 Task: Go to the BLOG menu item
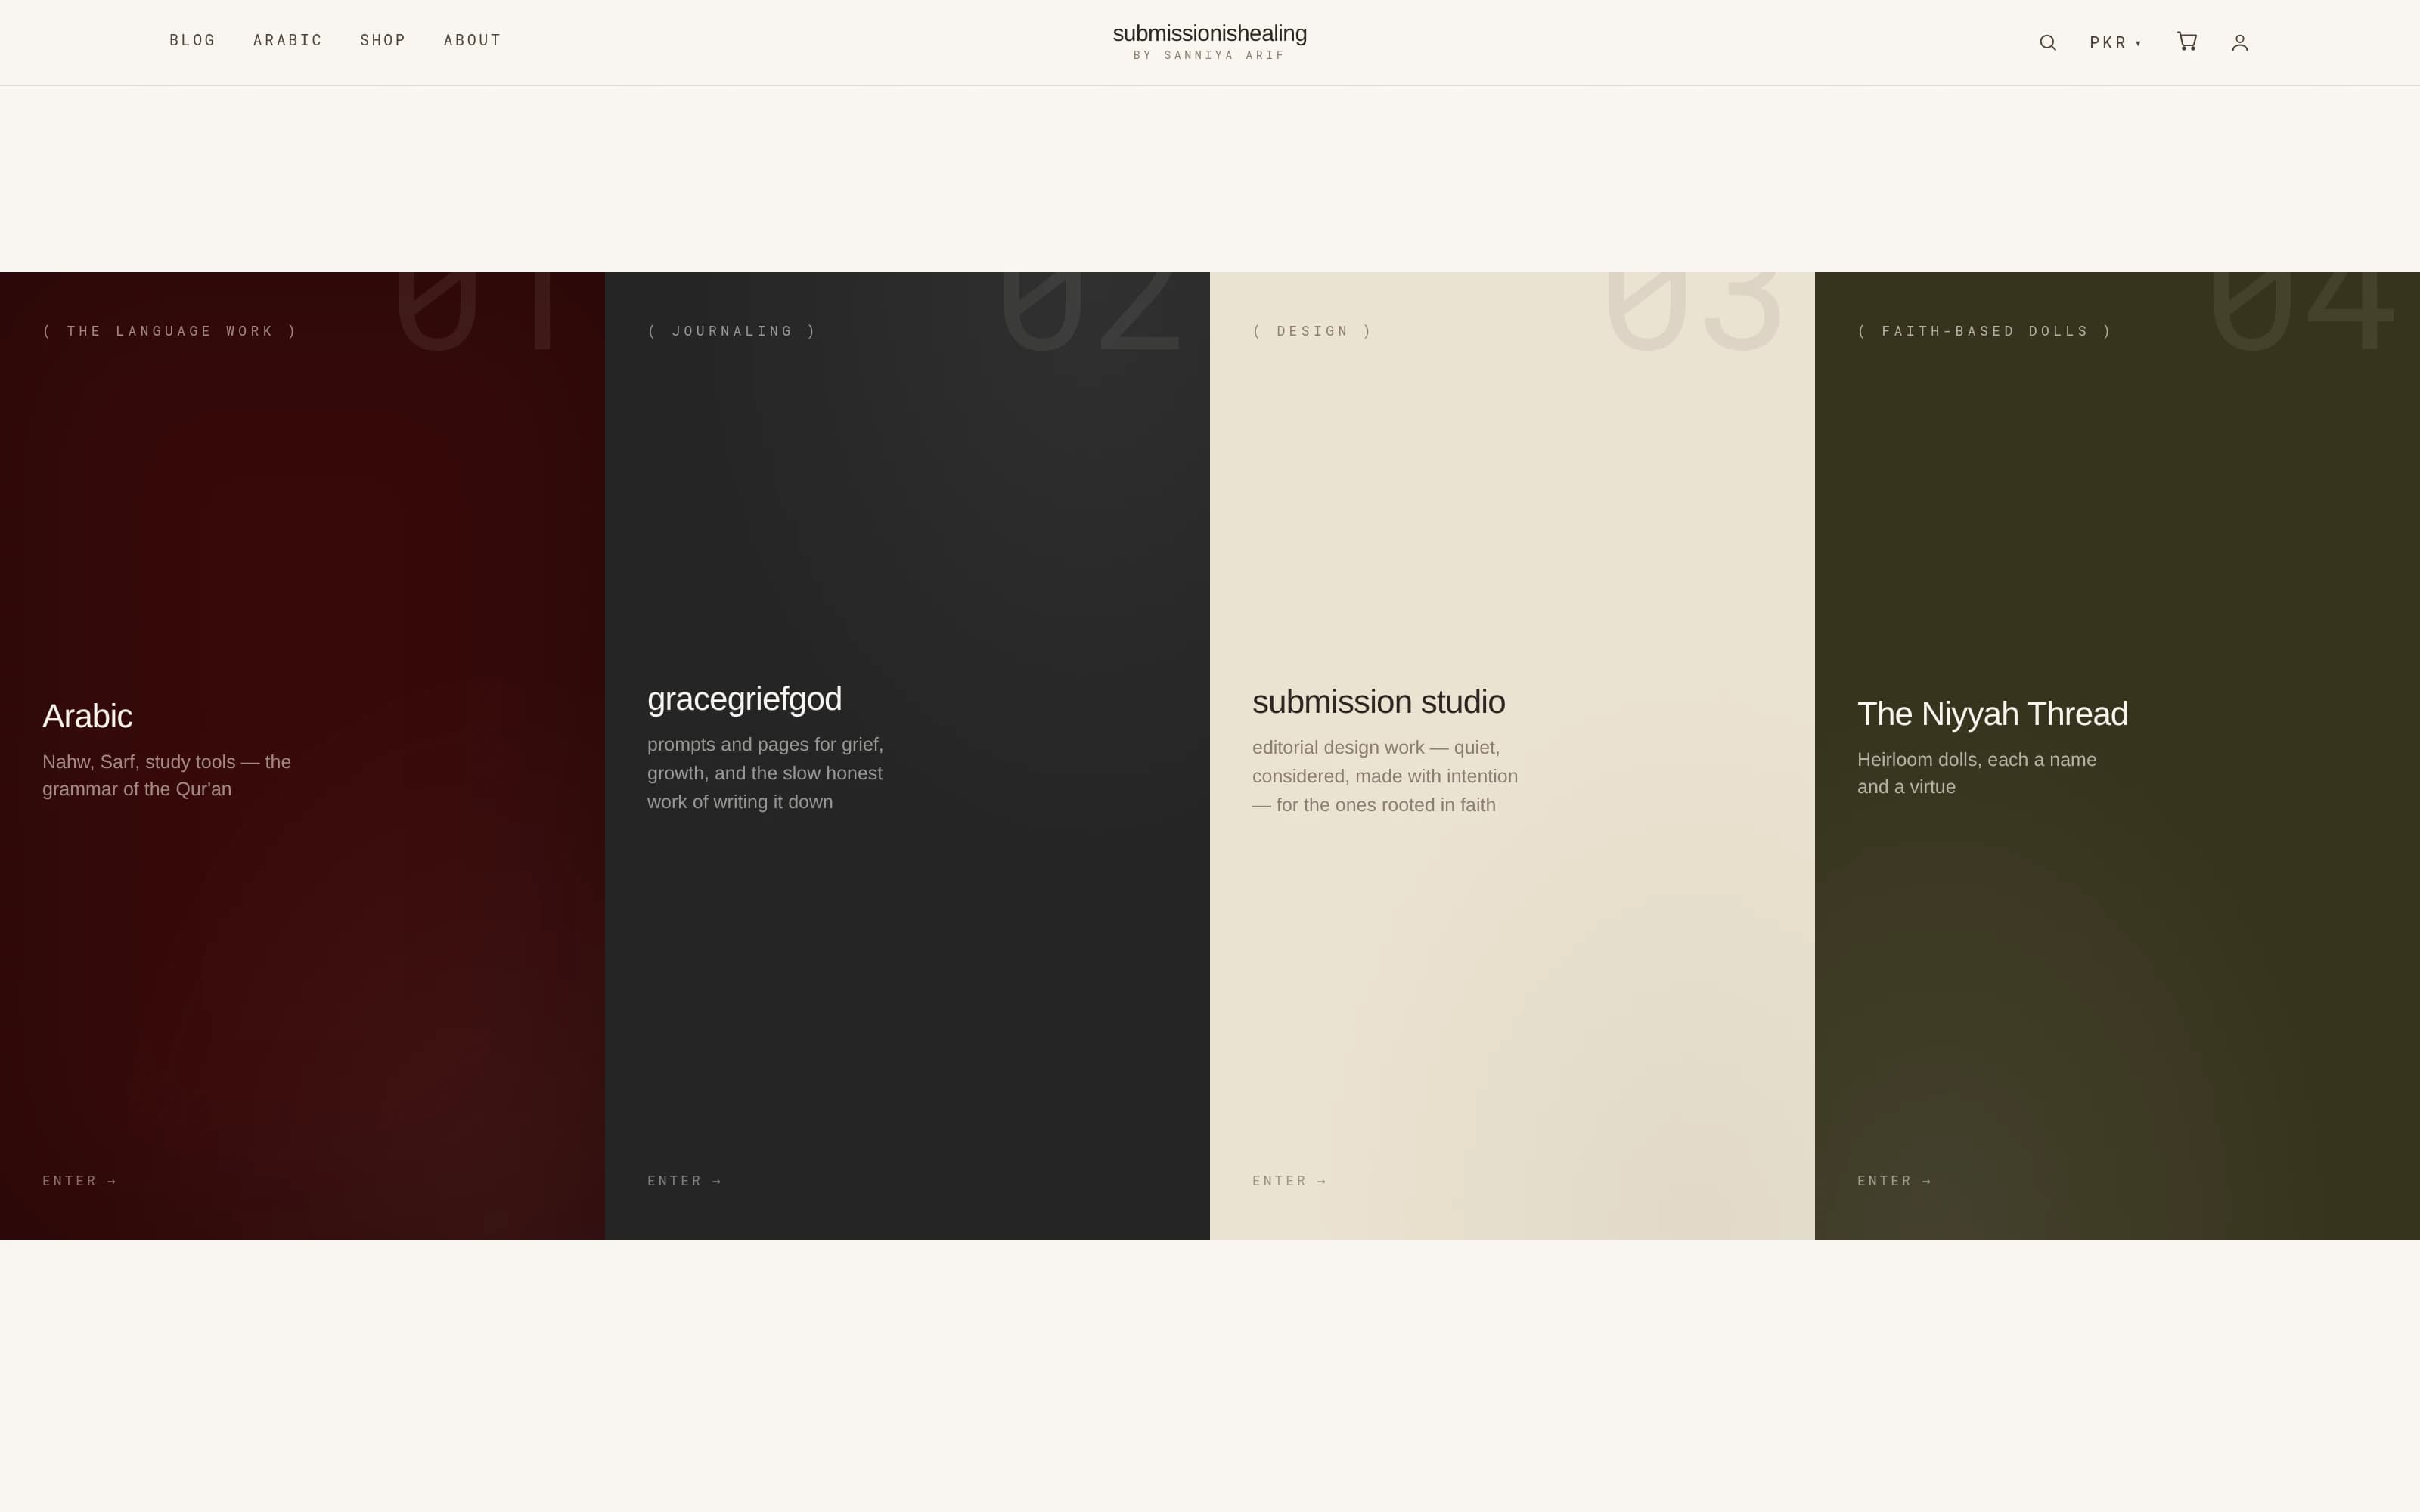(x=193, y=40)
